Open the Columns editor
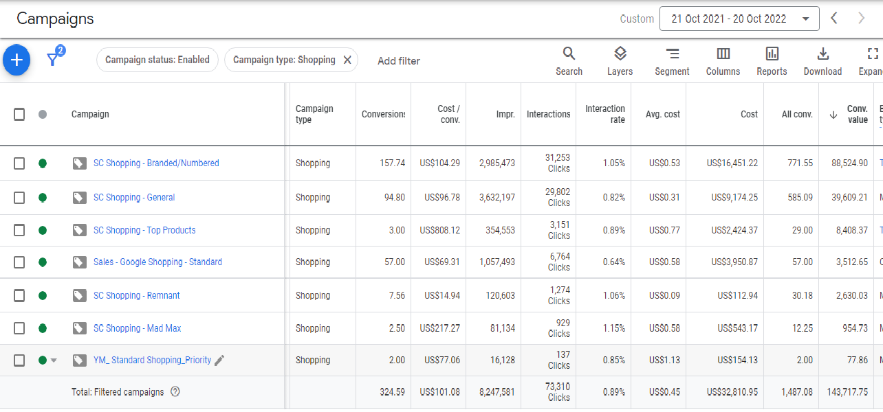Image resolution: width=883 pixels, height=412 pixels. pyautogui.click(x=723, y=61)
